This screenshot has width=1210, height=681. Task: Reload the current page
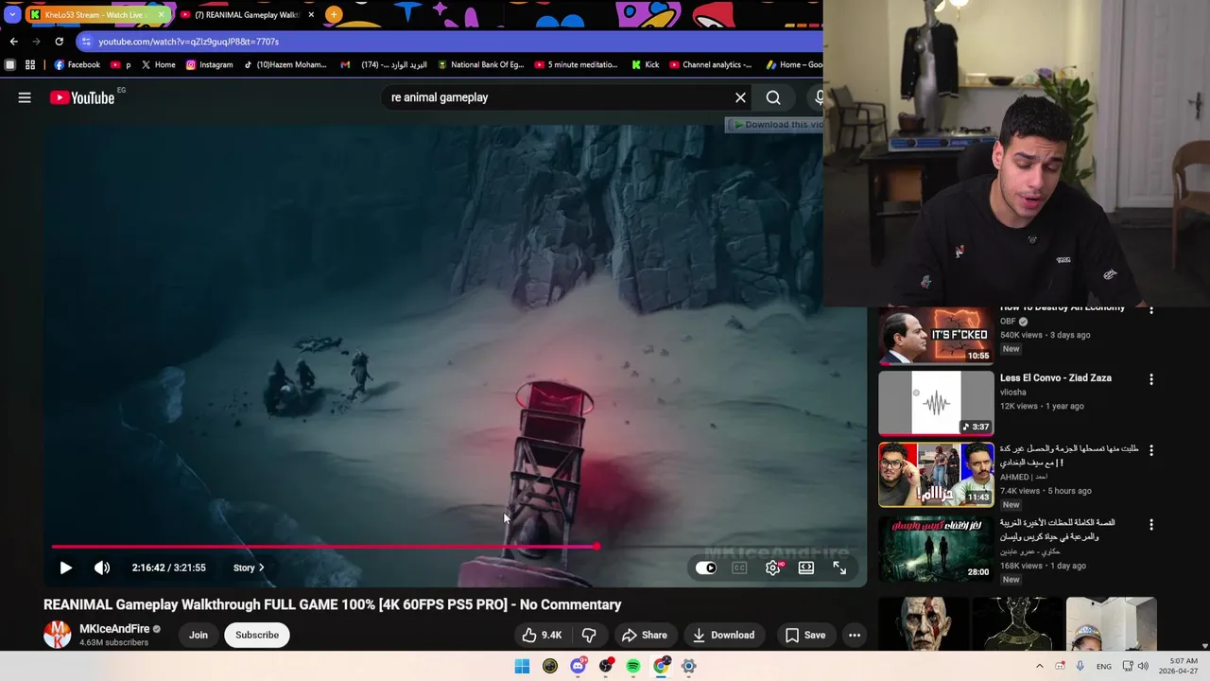pos(59,42)
